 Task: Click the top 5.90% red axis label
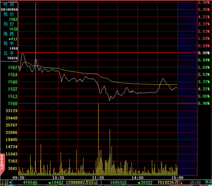204,2
